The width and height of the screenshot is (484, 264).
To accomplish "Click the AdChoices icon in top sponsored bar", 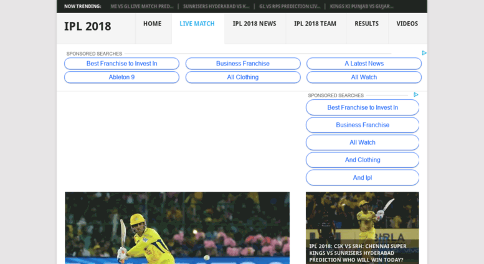I will (424, 53).
